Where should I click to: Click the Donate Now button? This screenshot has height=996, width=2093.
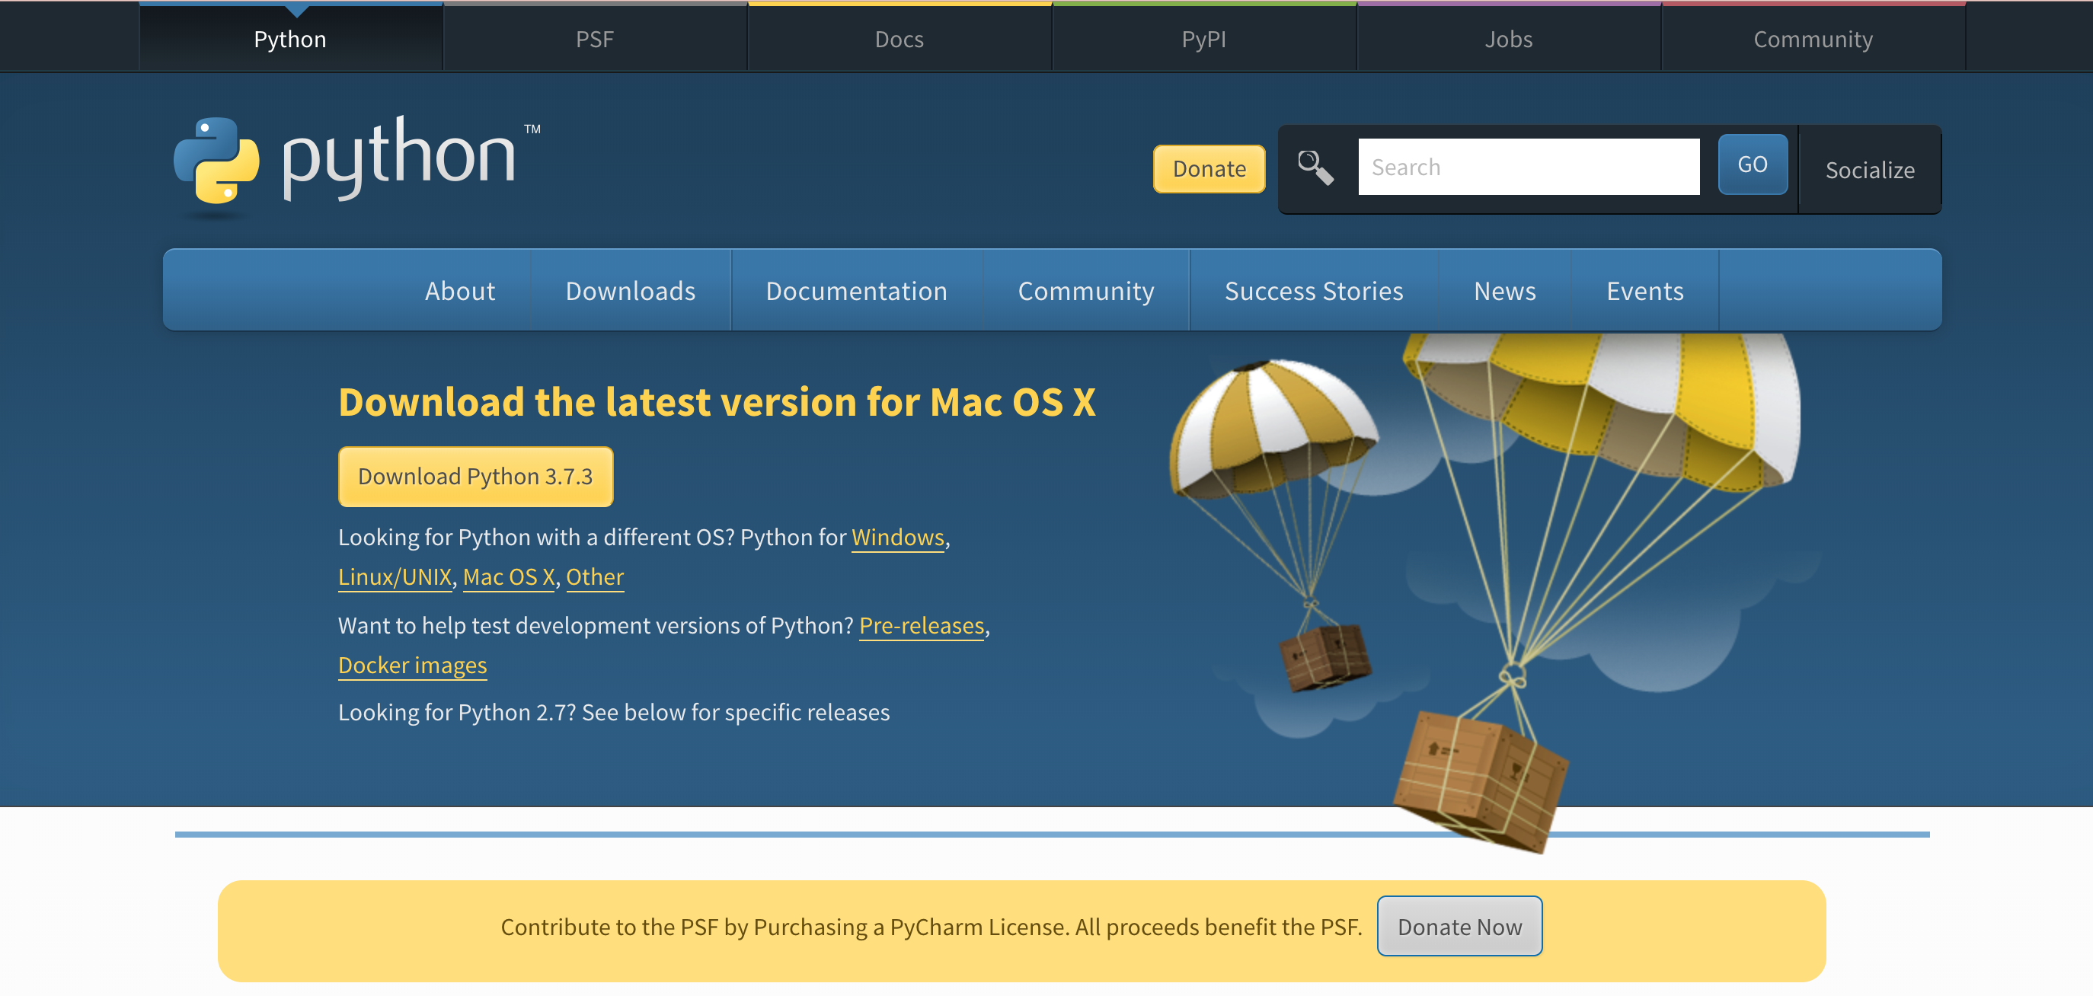click(1459, 926)
